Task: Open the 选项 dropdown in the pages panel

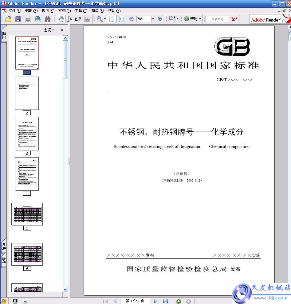Action: (x=49, y=30)
